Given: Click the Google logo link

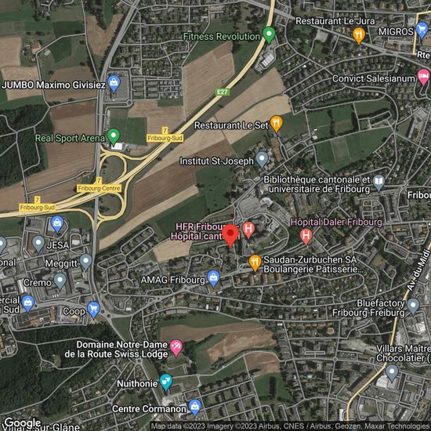Looking at the screenshot, I should click(x=23, y=422).
